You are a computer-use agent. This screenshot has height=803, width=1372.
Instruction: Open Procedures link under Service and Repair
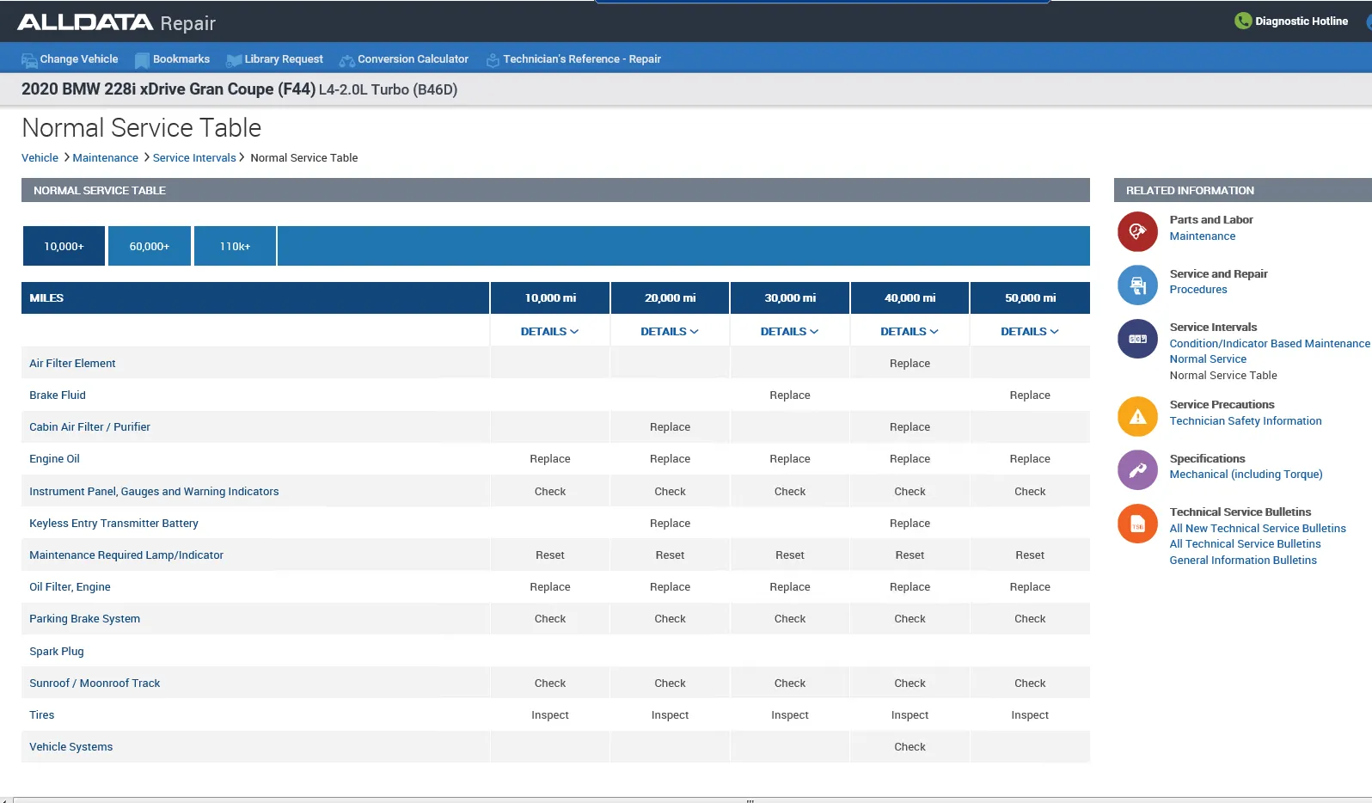(1197, 290)
